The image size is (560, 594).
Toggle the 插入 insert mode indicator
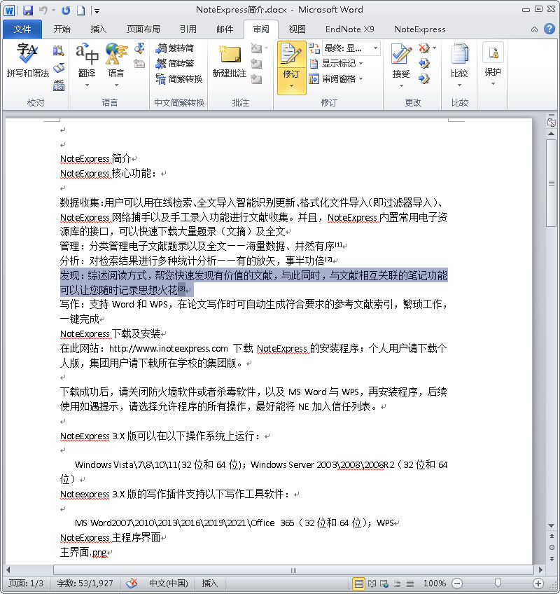[209, 583]
